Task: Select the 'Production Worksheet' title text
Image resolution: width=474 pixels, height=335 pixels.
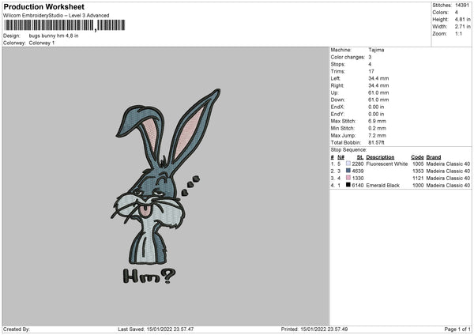Action: [x=43, y=6]
